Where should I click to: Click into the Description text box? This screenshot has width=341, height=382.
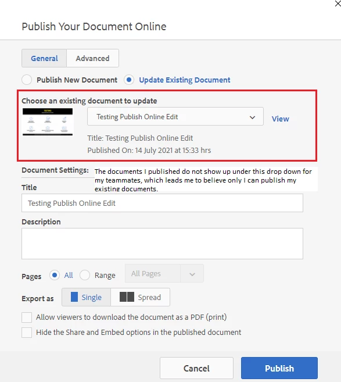coord(162,244)
